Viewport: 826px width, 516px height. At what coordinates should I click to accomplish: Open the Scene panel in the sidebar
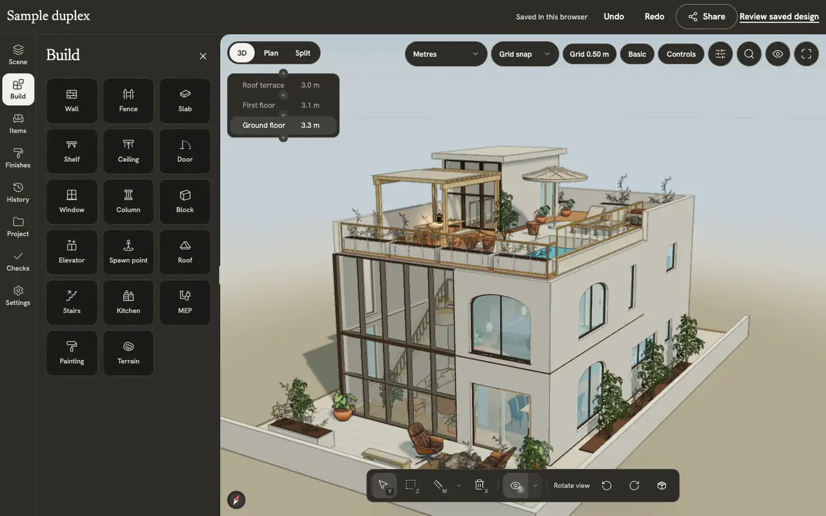[x=18, y=55]
